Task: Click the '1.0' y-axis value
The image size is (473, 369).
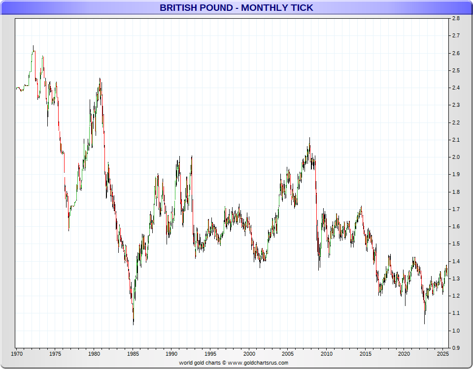Action: pyautogui.click(x=456, y=331)
